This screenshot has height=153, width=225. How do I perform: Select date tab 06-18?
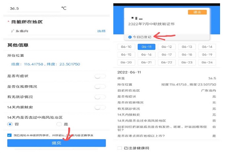click(x=187, y=55)
